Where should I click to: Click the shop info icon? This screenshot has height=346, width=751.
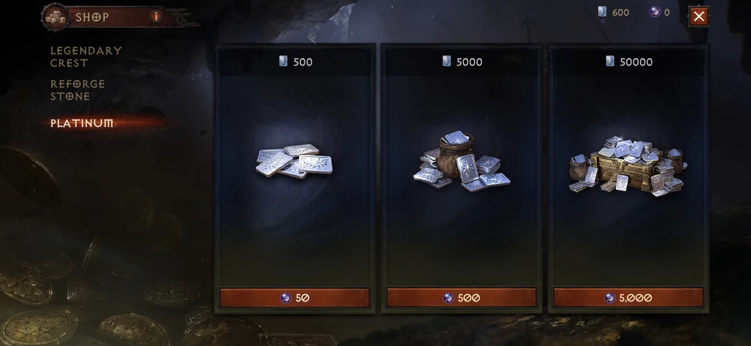click(156, 17)
